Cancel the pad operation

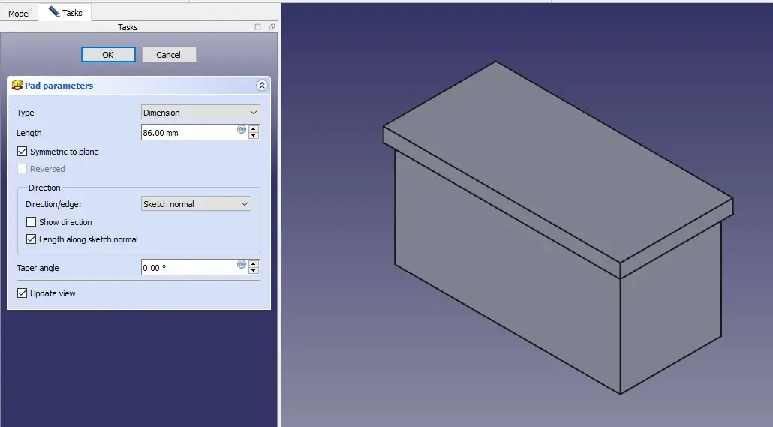point(169,55)
